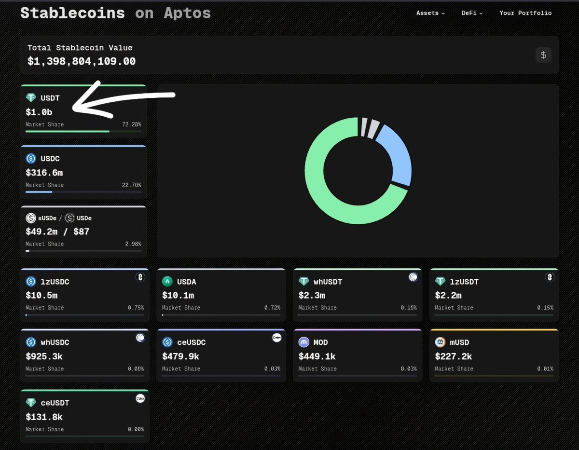The width and height of the screenshot is (579, 450).
Task: Click the 0.16% market share figure
Action: [x=409, y=308]
